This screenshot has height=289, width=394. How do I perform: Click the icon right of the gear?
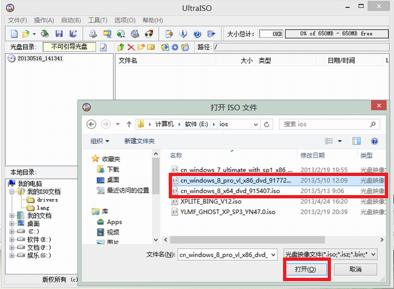pos(185,47)
